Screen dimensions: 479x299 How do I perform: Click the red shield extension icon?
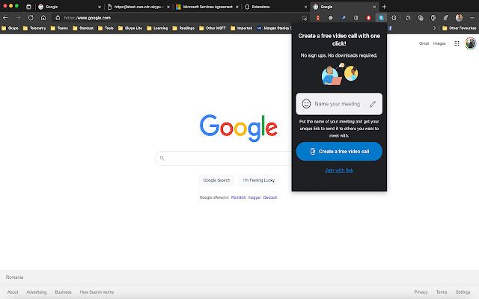tap(368, 18)
